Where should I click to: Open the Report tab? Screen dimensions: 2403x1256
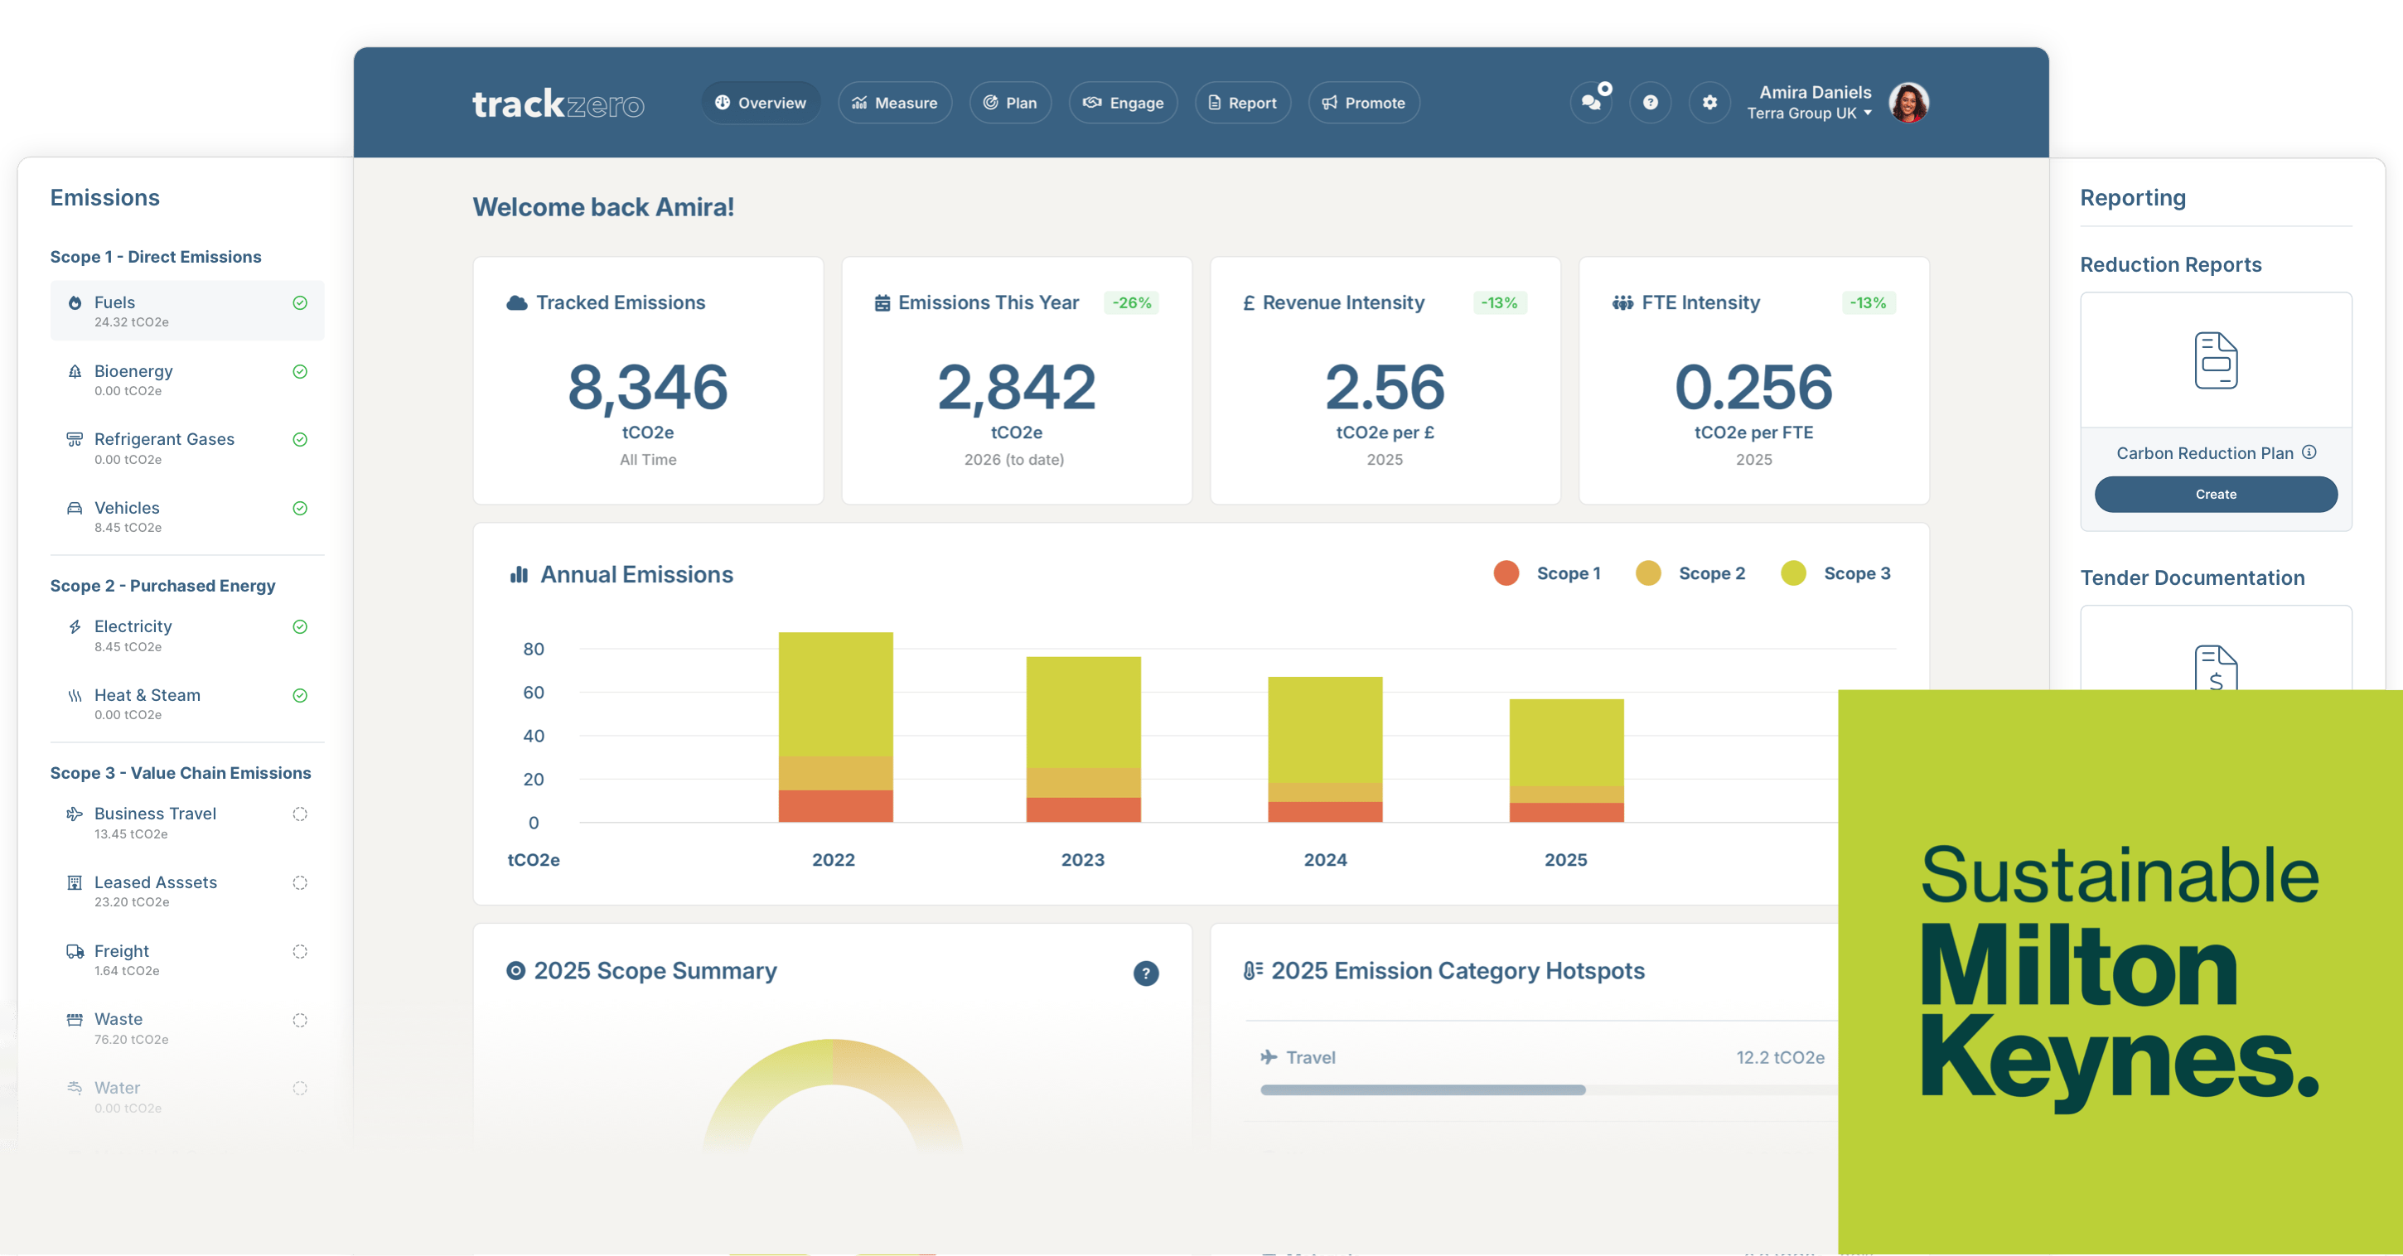pos(1243,103)
